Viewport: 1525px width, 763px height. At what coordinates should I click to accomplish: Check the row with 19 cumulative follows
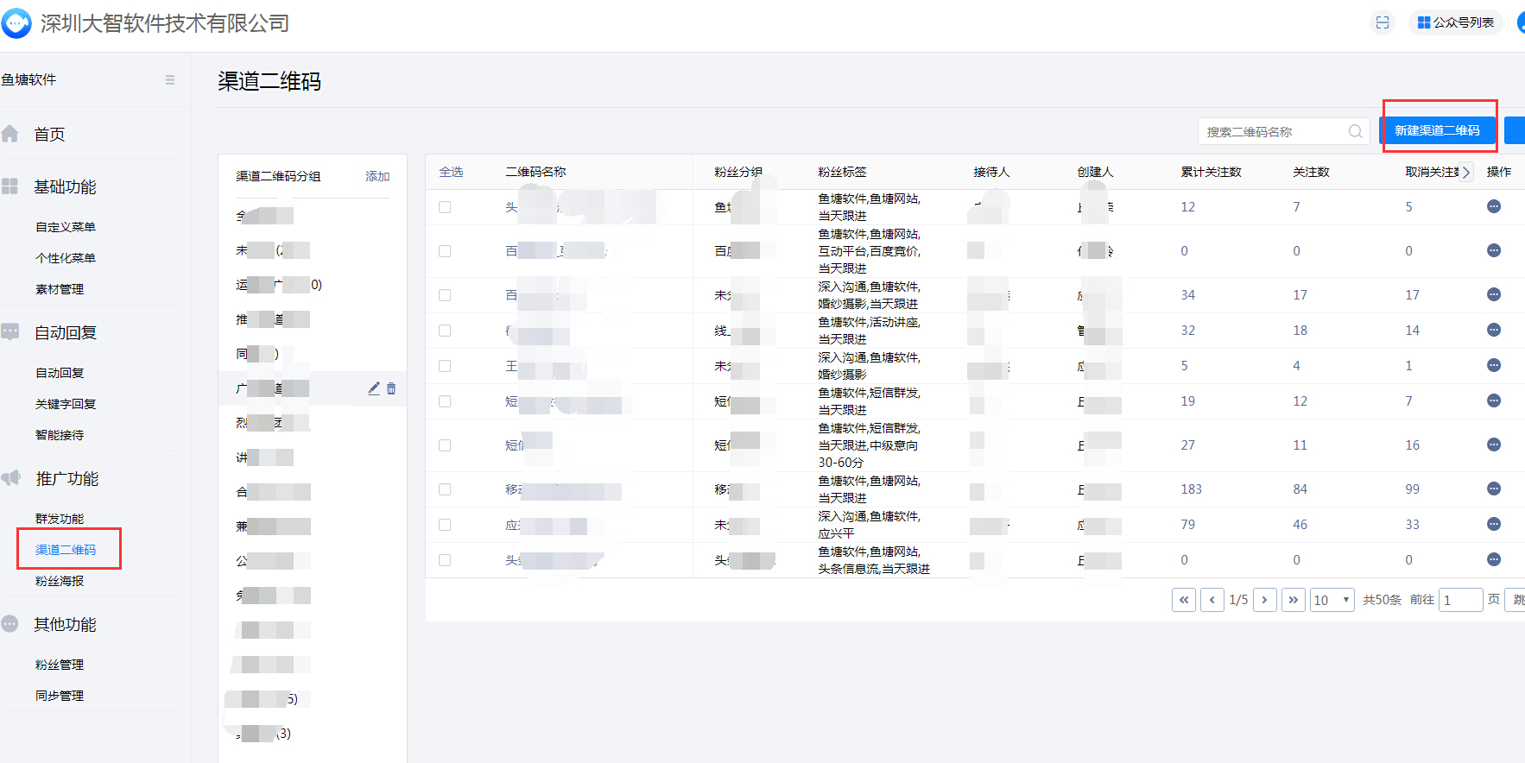(445, 401)
